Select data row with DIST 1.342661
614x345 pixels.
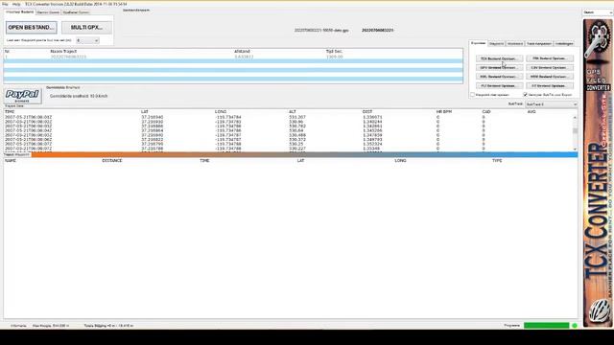click(x=288, y=126)
